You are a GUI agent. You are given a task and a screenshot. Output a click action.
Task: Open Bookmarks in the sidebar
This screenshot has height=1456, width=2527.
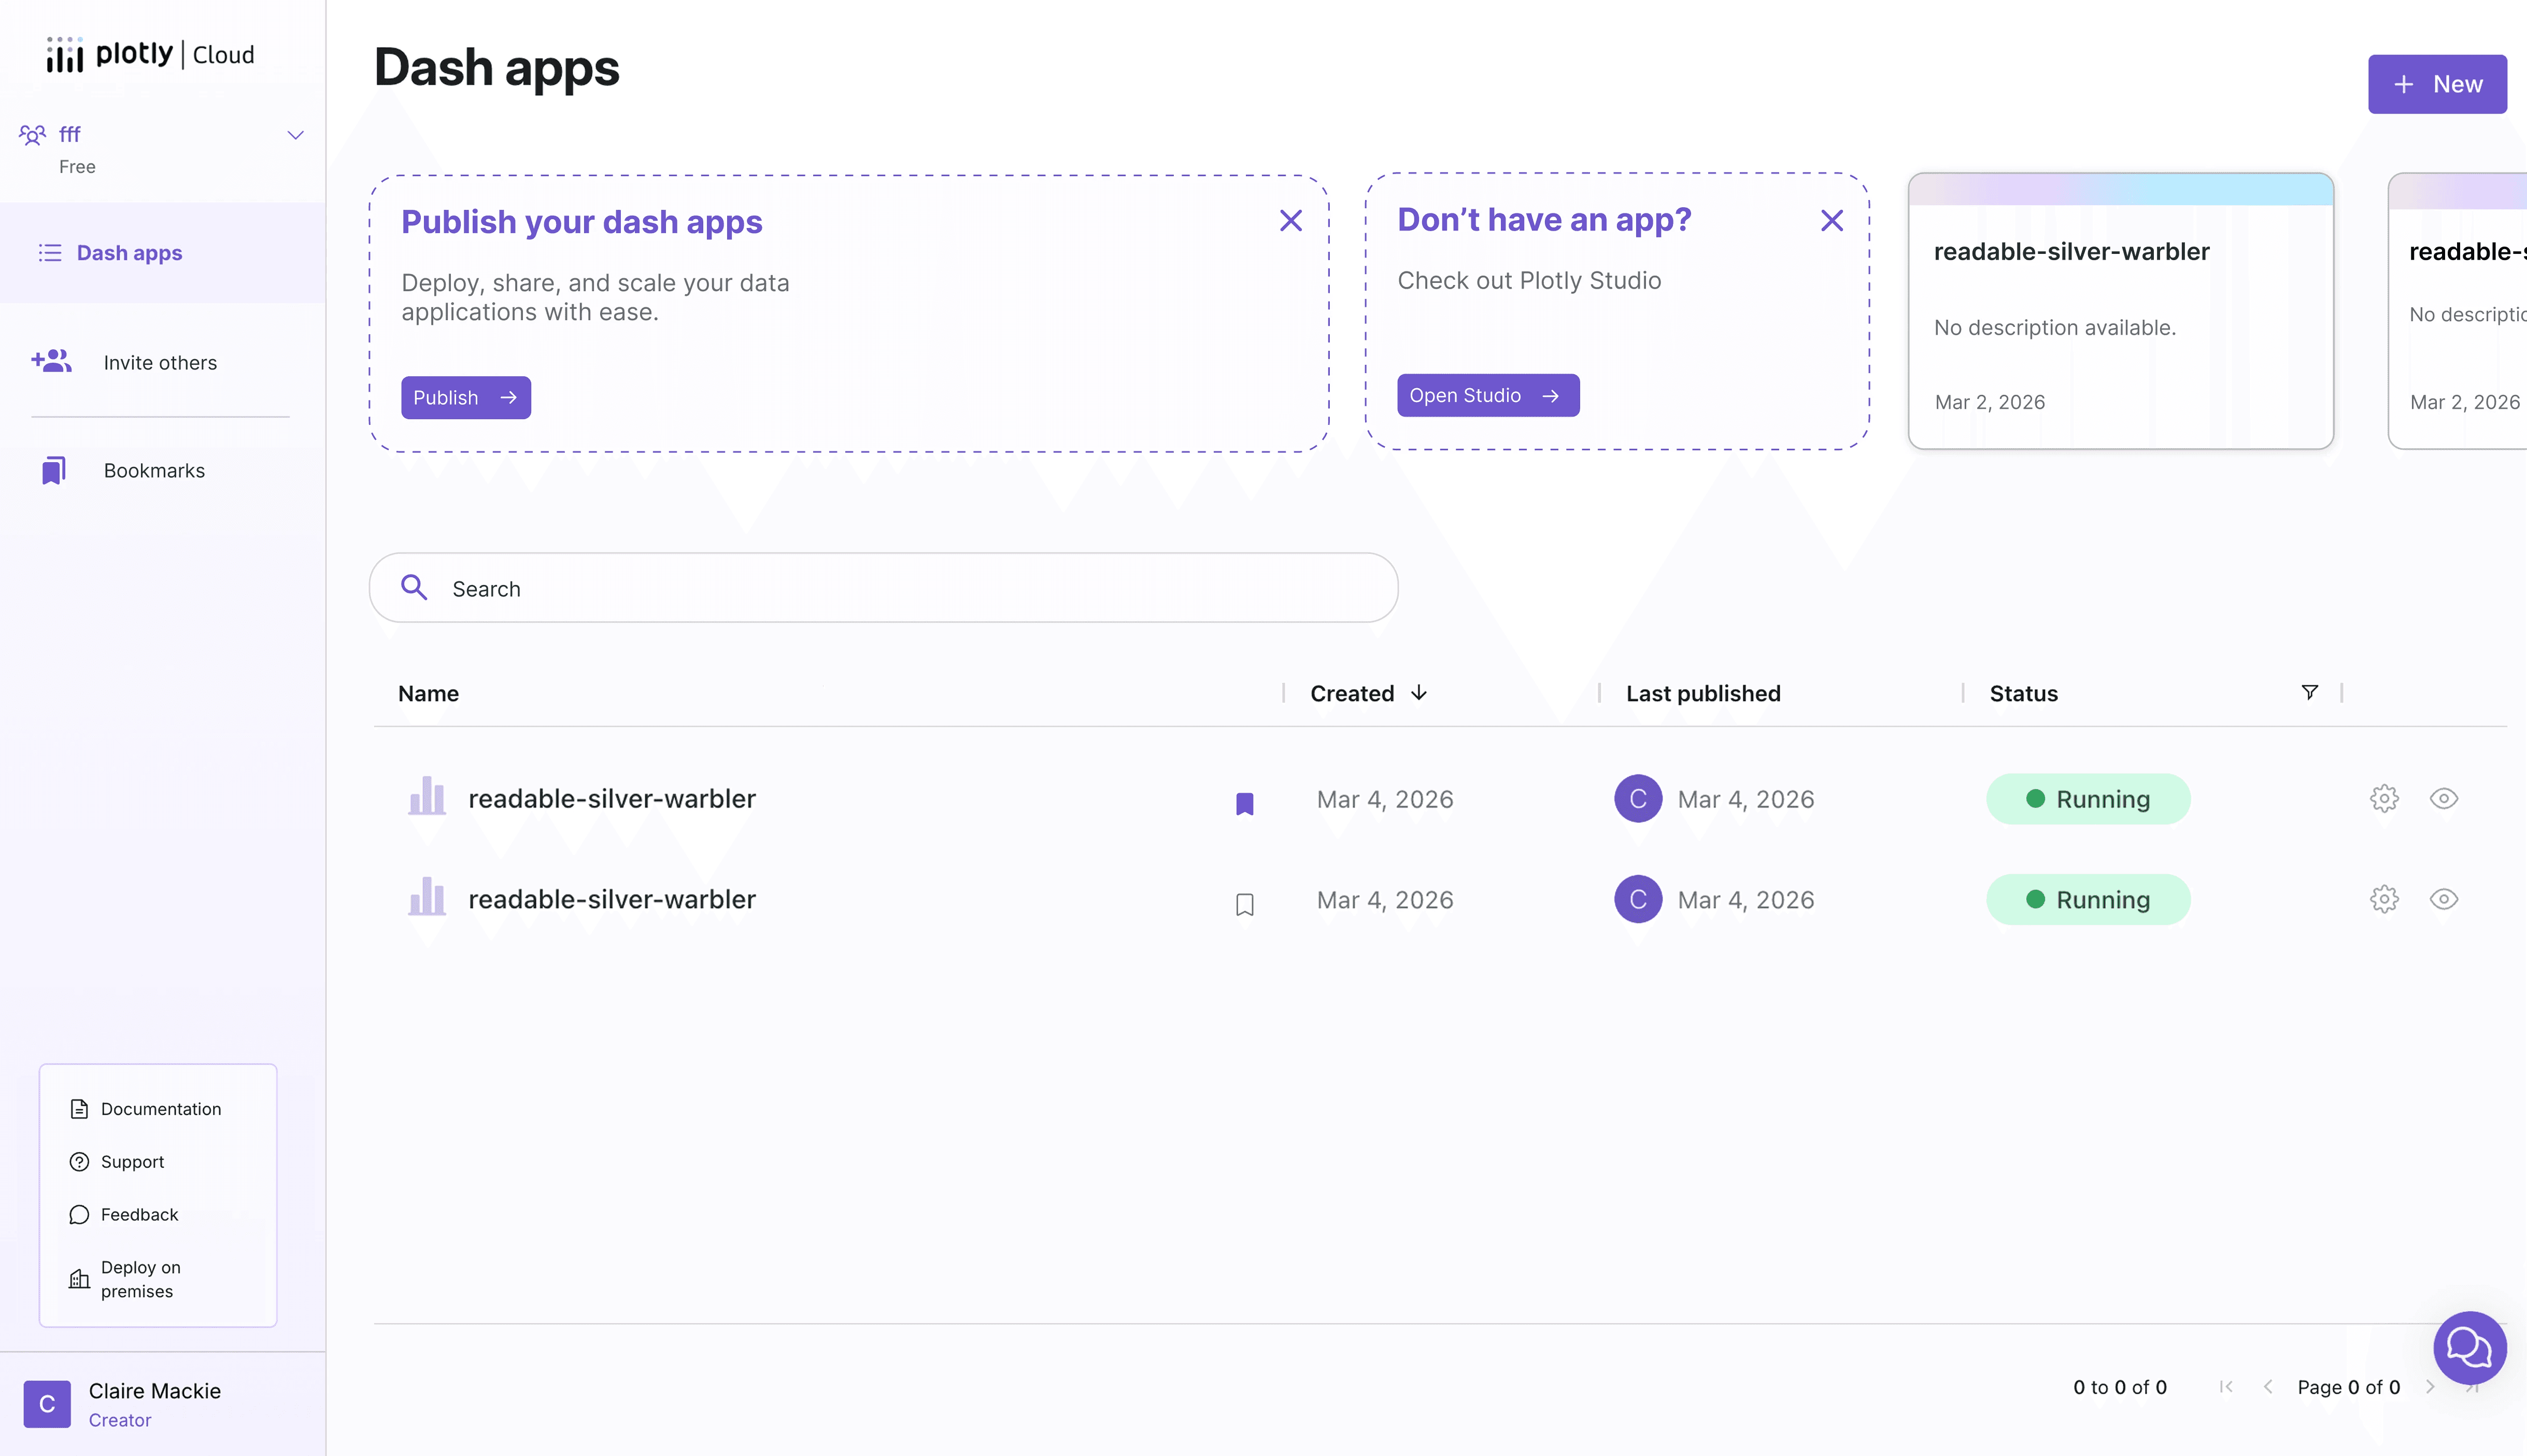pos(153,470)
